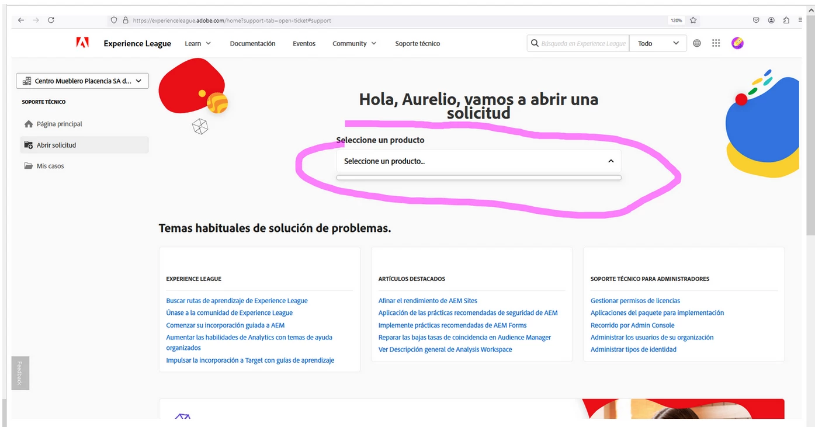Viewport: 815px width, 427px height.
Task: Click the browser forward arrow
Action: 36,20
